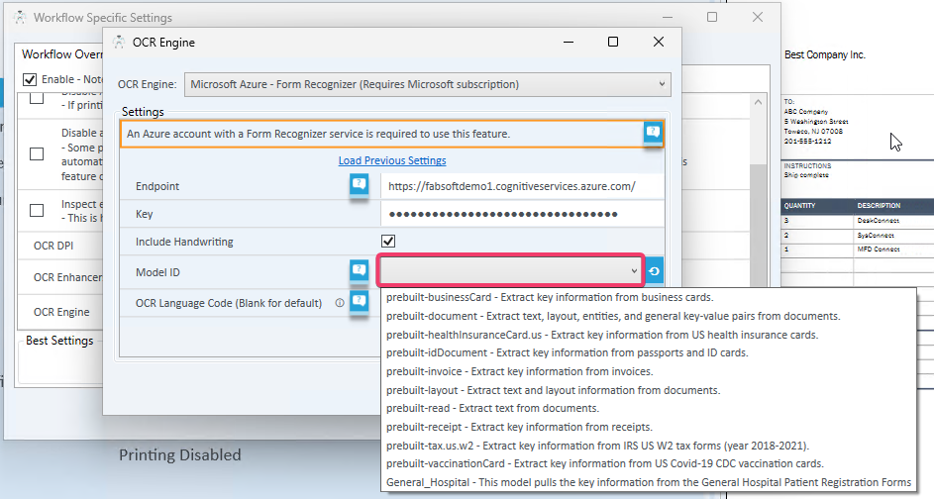
Task: Check the Inspect option checkbox
Action: coord(37,210)
